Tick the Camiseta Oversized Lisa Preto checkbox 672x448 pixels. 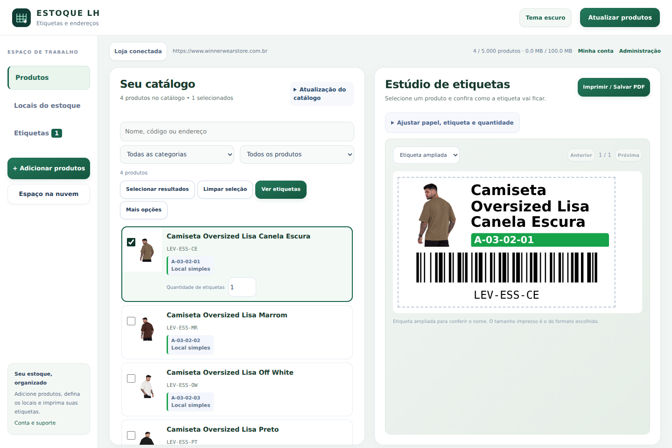(x=131, y=435)
